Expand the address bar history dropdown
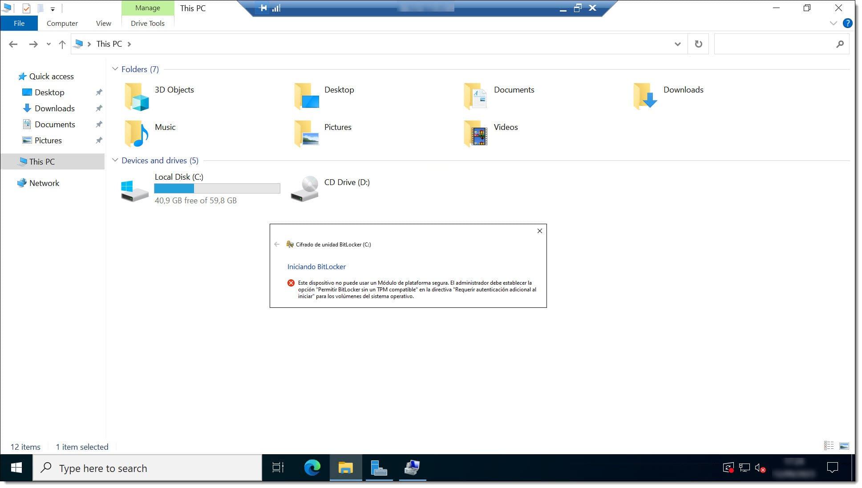 (x=677, y=44)
